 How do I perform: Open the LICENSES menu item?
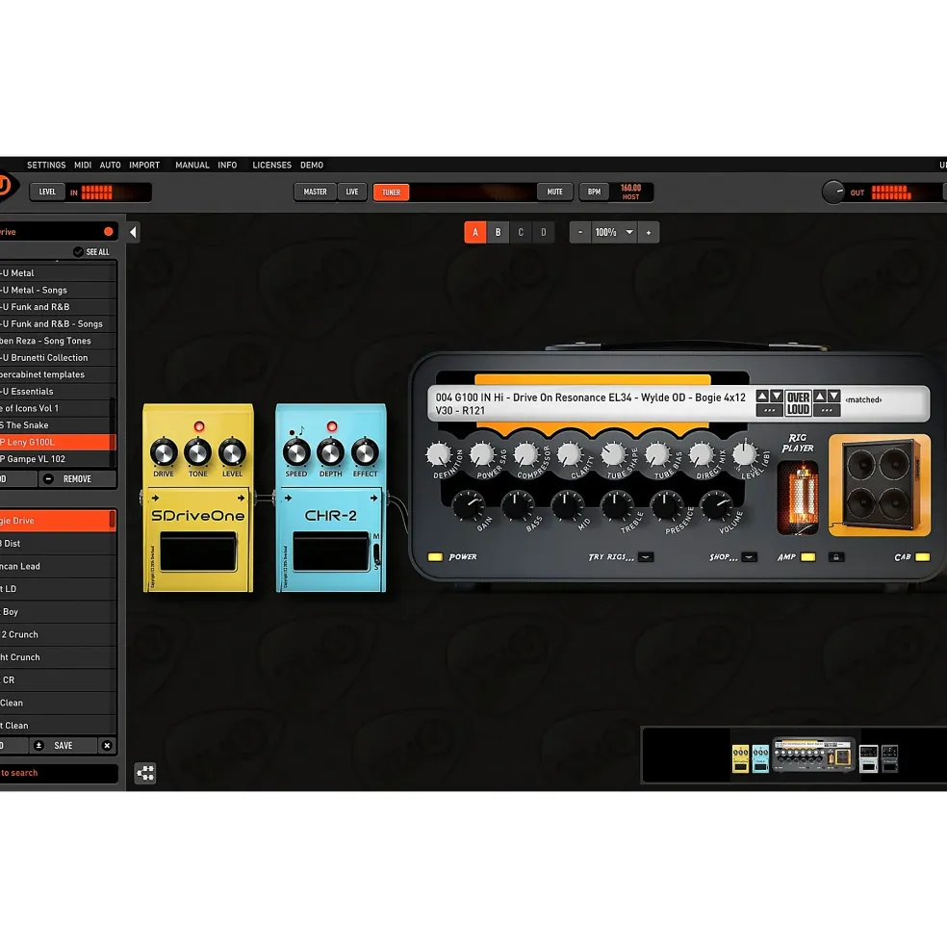pos(272,165)
